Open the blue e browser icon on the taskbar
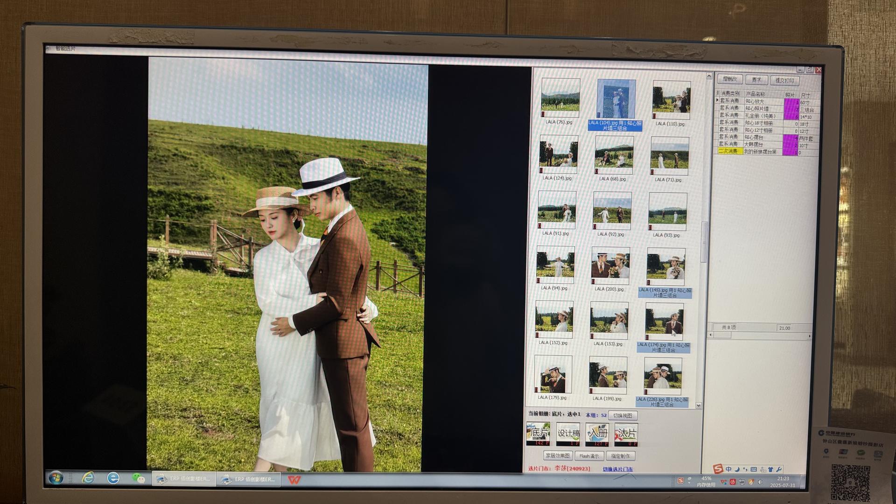The height and width of the screenshot is (504, 896). [x=113, y=478]
